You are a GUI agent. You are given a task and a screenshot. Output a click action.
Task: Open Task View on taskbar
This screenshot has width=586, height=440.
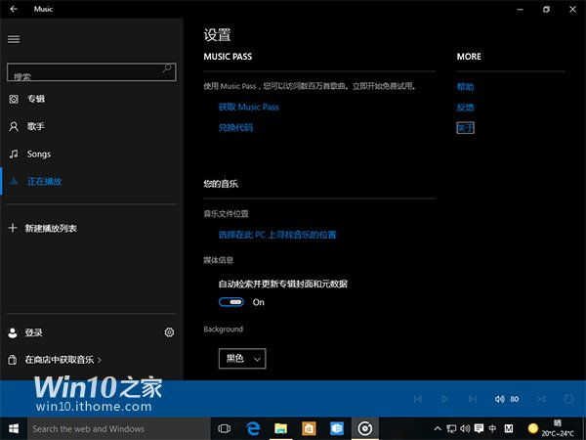tap(225, 428)
